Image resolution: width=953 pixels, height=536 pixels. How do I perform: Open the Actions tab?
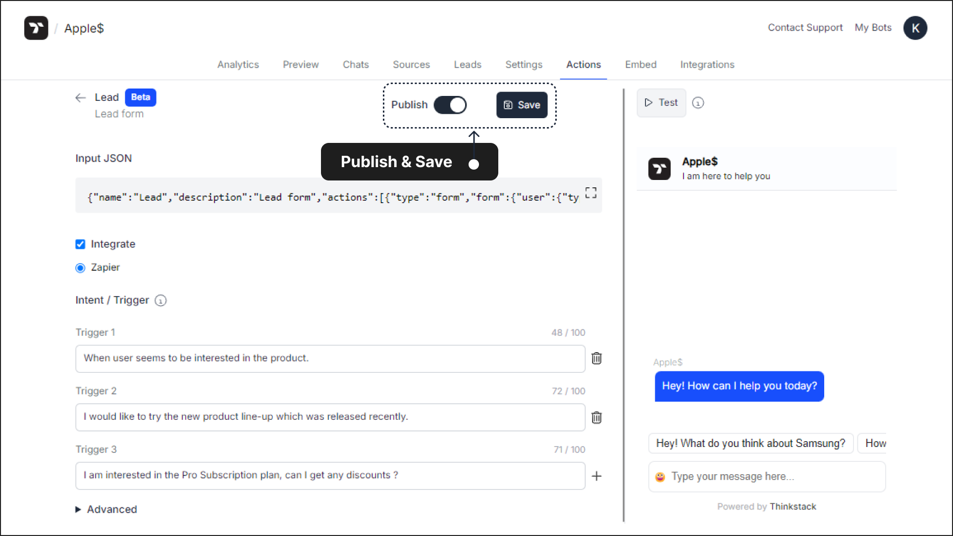coord(583,64)
